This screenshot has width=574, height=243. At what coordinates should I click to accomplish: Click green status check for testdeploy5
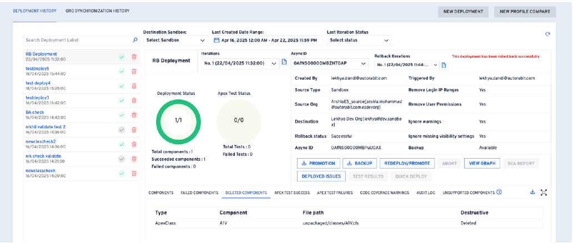click(122, 71)
